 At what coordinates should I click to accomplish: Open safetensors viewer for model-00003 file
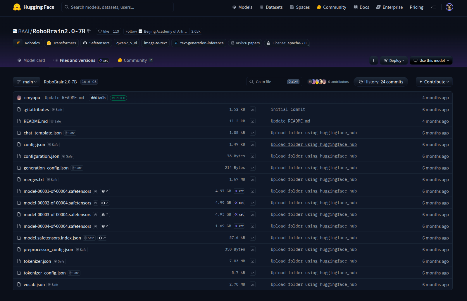tap(105, 215)
